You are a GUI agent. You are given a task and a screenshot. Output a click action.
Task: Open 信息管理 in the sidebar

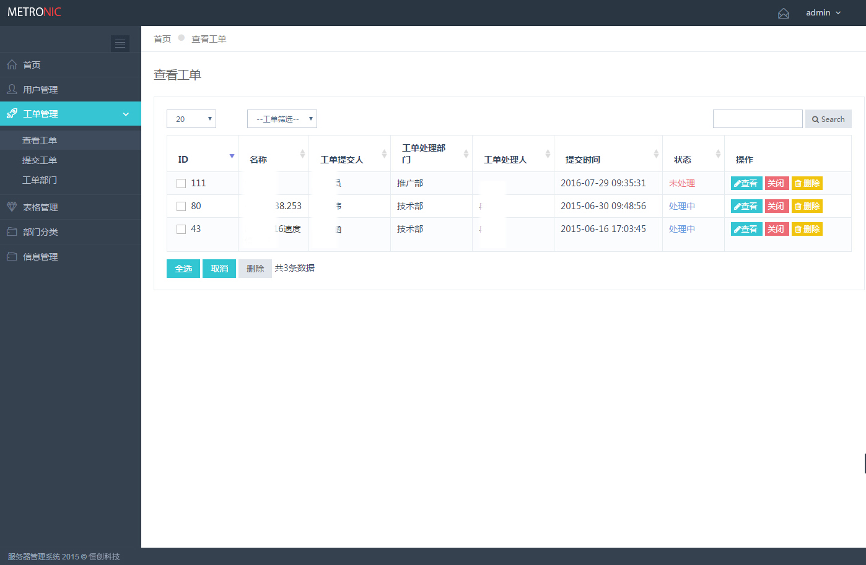71,256
